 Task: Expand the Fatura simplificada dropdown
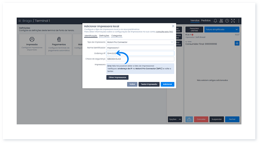coord(222,30)
